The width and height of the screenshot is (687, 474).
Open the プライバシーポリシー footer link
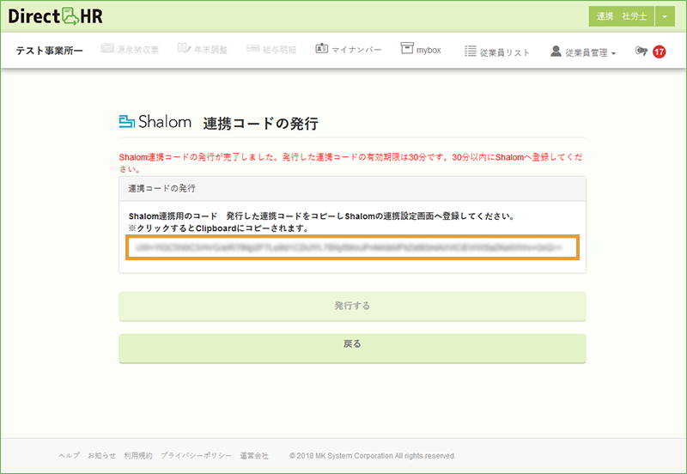coord(197,456)
